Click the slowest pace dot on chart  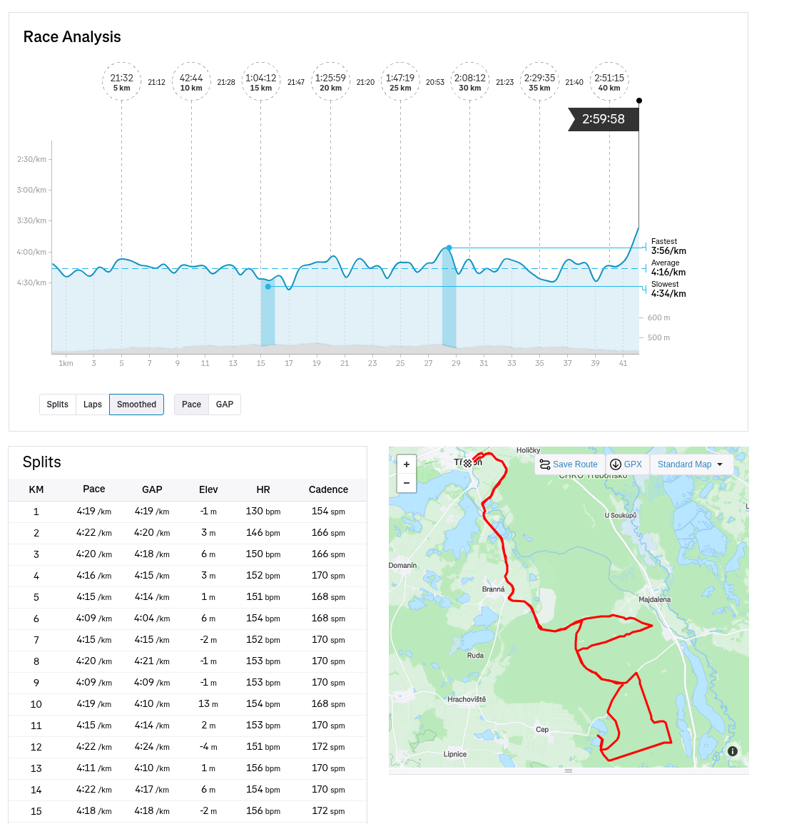(268, 287)
